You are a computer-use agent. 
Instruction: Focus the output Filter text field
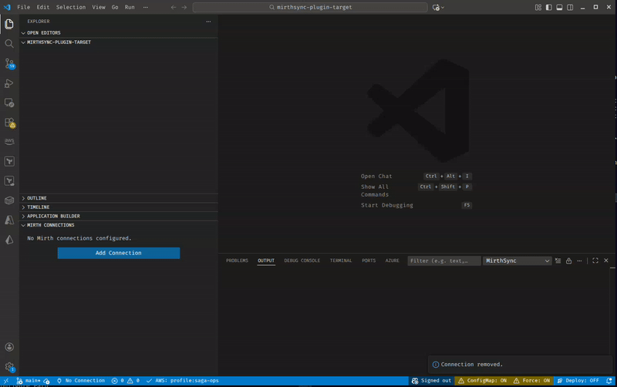coord(444,261)
